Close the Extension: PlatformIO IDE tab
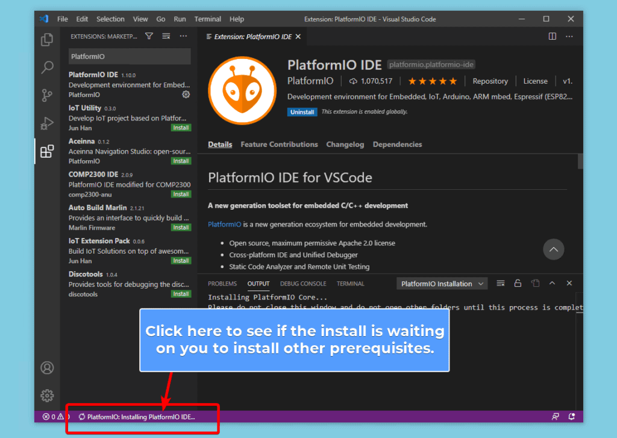 (298, 37)
